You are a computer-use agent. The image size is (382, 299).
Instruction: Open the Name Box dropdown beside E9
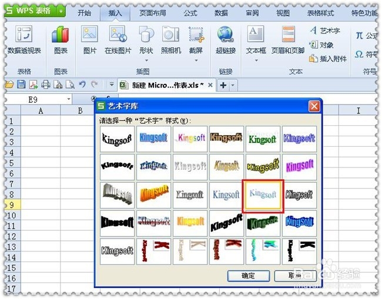69,99
